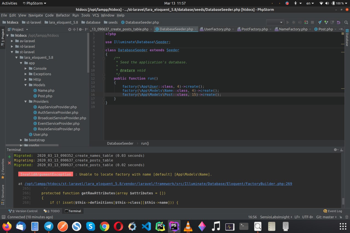Click the UTF-8 encoding selector

pos(308,217)
